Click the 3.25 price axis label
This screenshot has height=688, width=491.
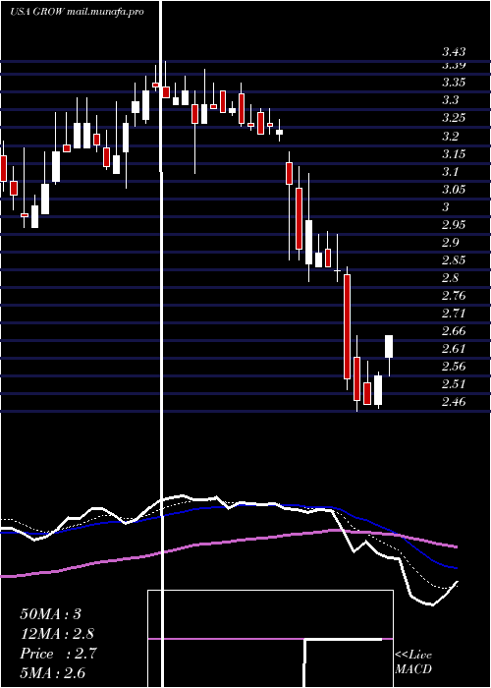454,118
